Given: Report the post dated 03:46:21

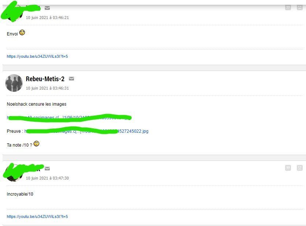Looking at the screenshot, I should (299, 7).
